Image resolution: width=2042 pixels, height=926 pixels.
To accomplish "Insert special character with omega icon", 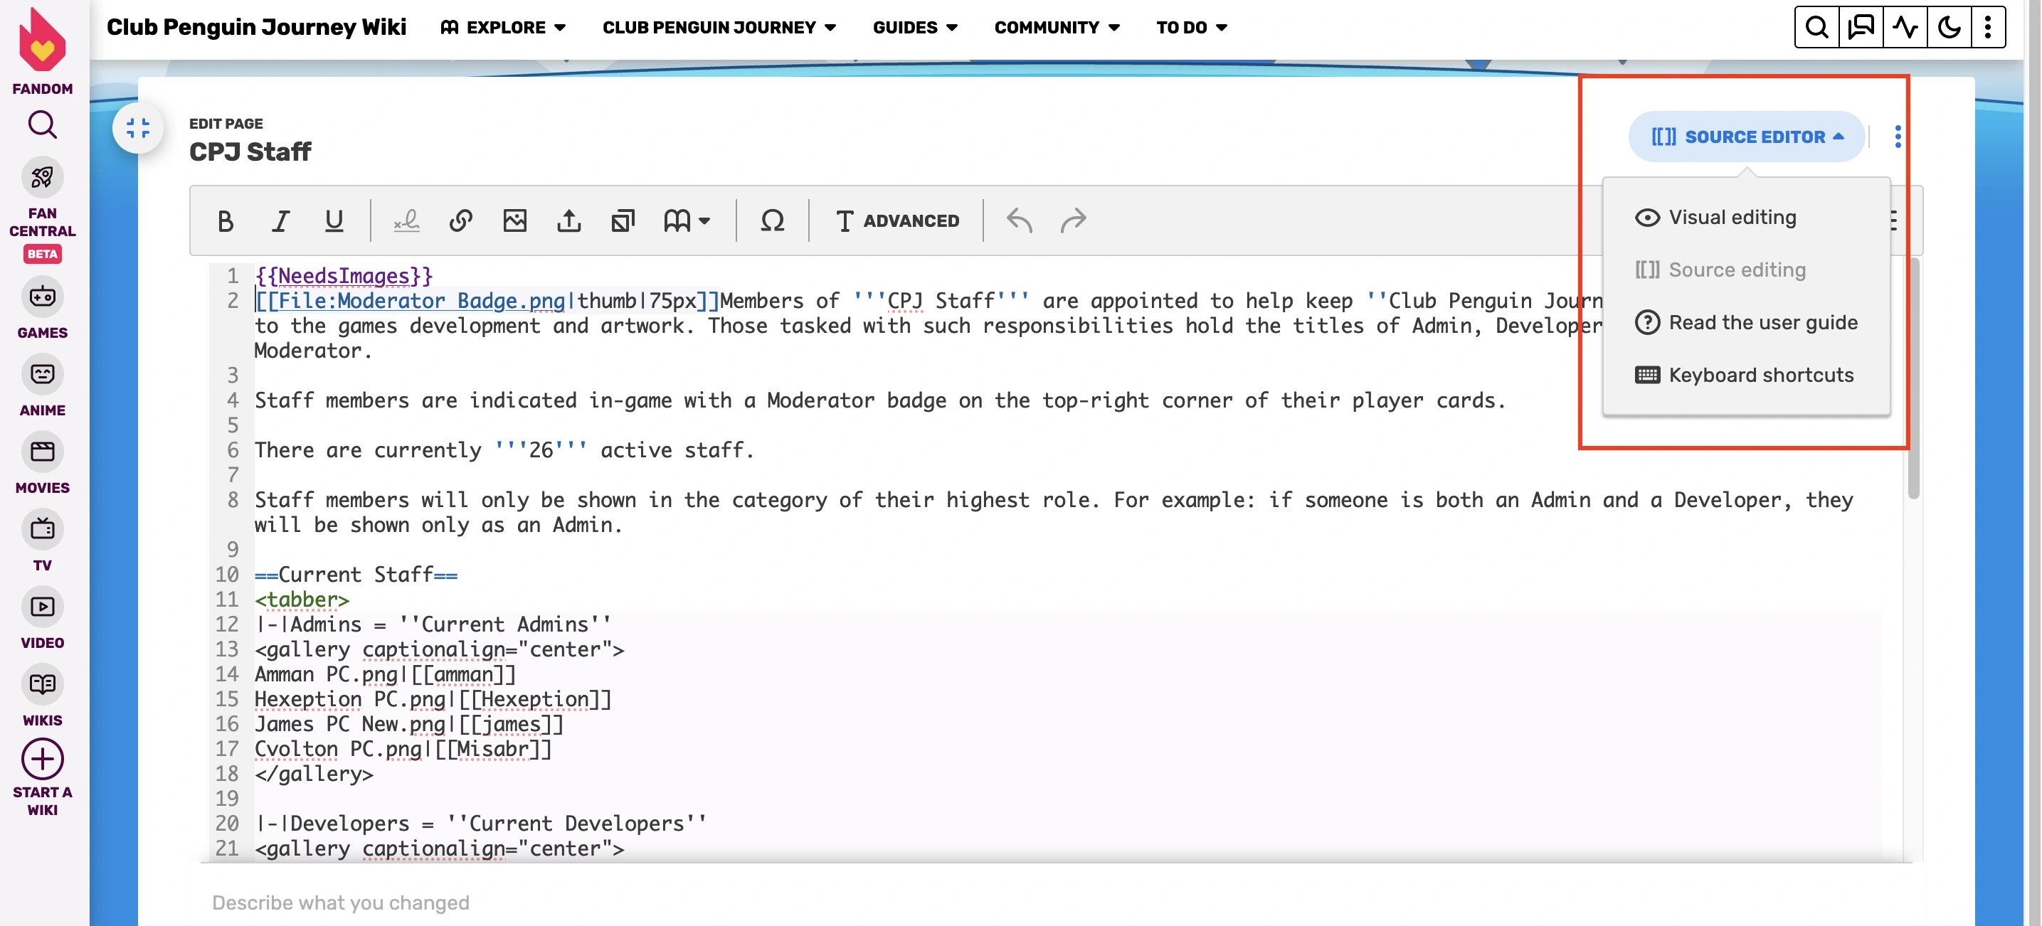I will click(x=772, y=220).
